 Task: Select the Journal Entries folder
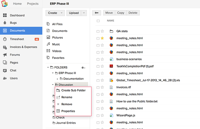pyautogui.click(x=66, y=123)
